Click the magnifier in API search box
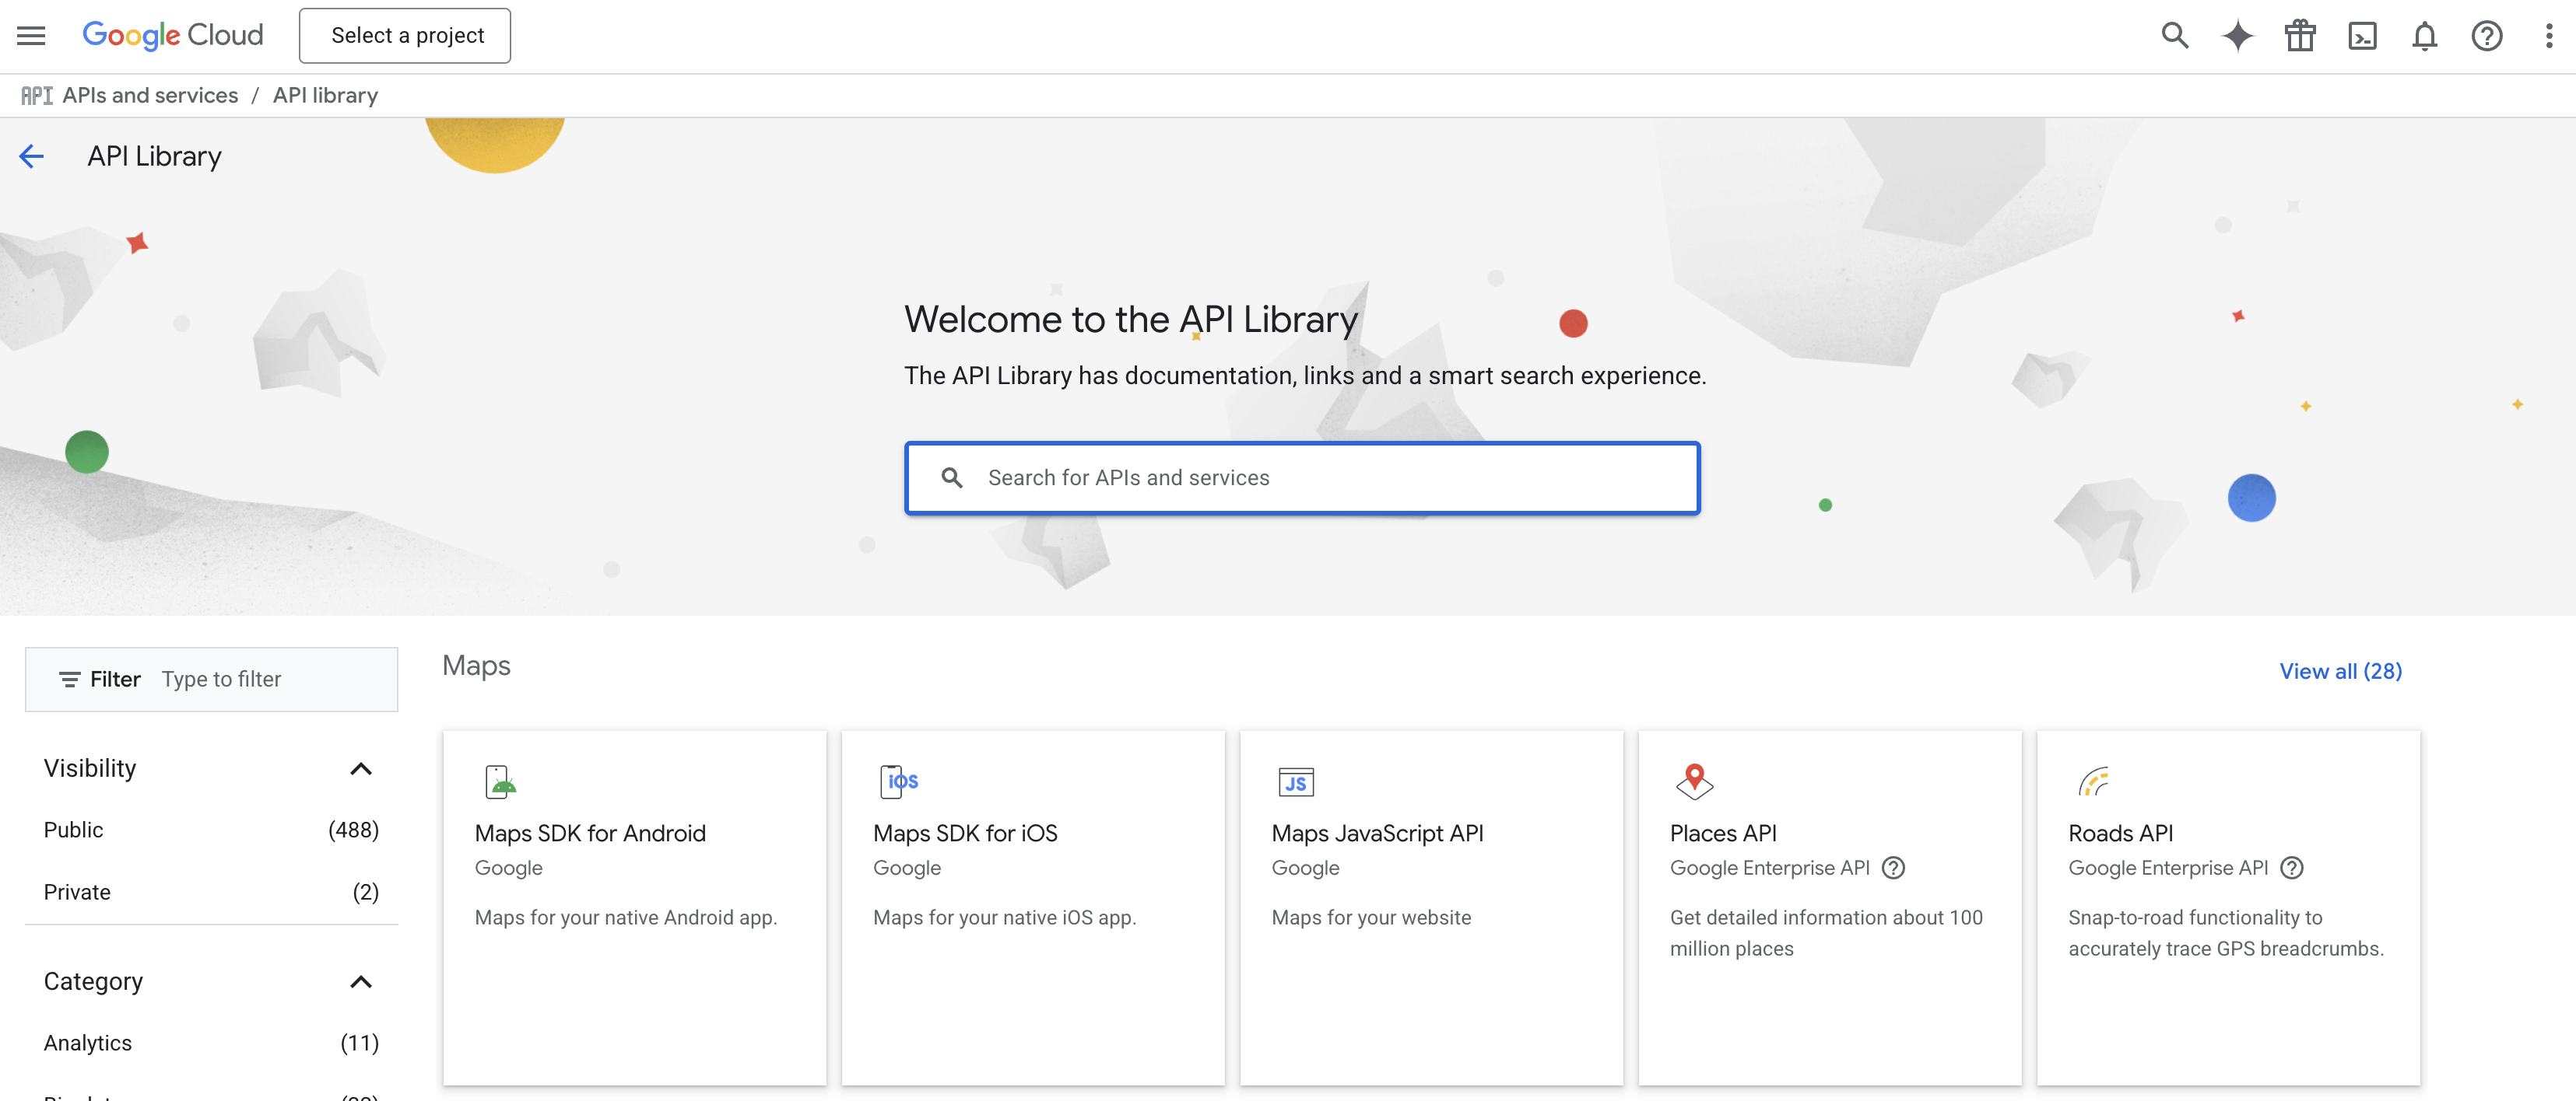Screen dimensions: 2576x1101 click(x=952, y=478)
